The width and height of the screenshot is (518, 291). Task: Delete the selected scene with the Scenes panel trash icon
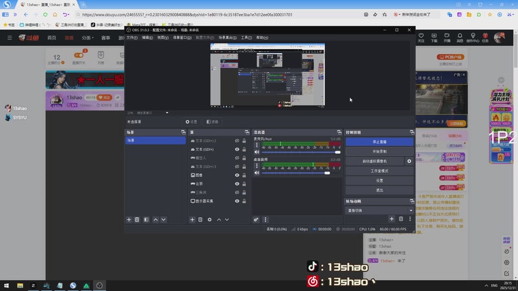pos(137,220)
